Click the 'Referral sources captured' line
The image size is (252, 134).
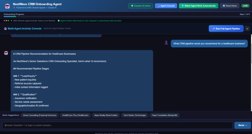point(27,83)
